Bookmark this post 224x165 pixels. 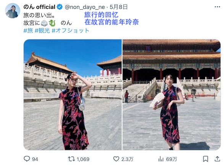[x=206, y=159]
